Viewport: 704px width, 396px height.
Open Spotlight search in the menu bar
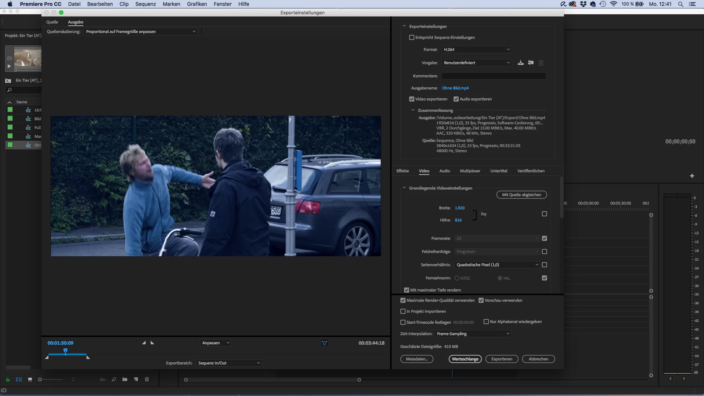click(681, 4)
